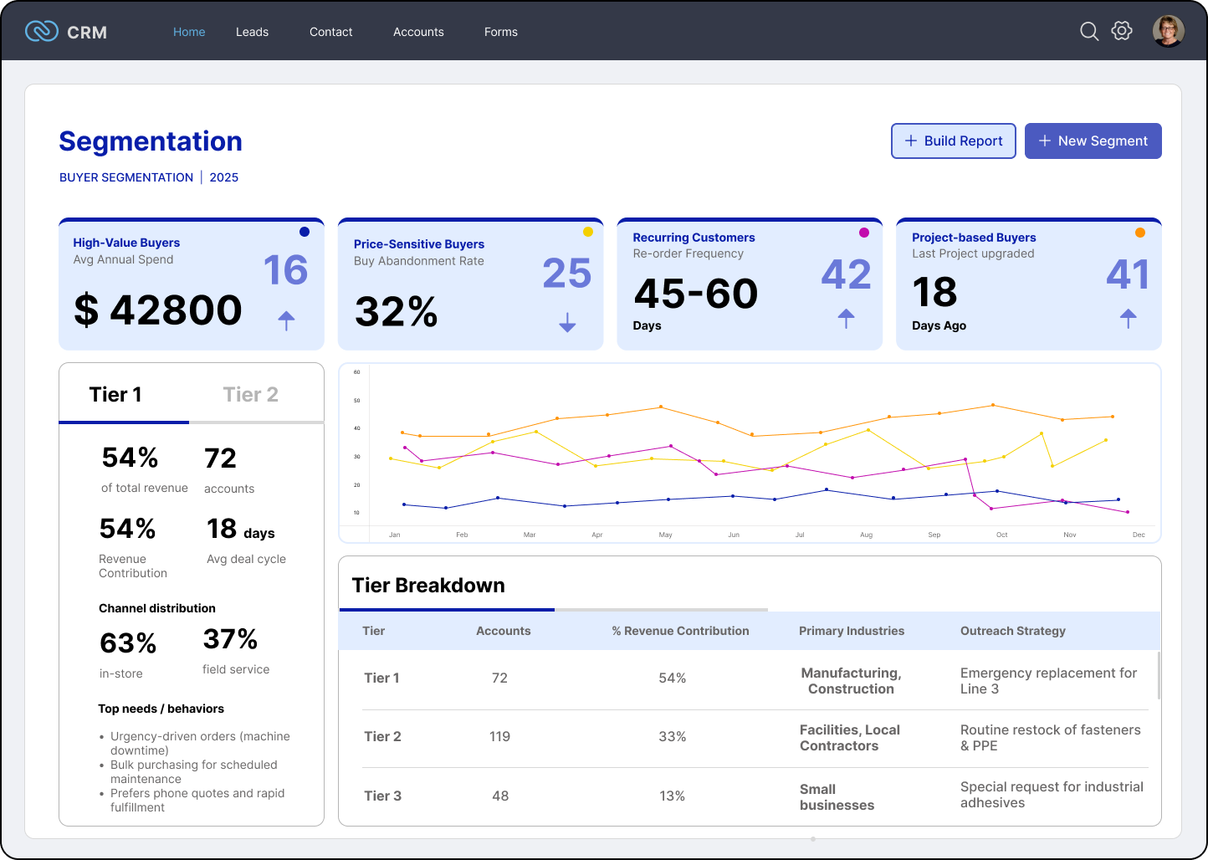Click the up arrow in High-Value Buyers card
The image size is (1208, 860).
tap(286, 320)
